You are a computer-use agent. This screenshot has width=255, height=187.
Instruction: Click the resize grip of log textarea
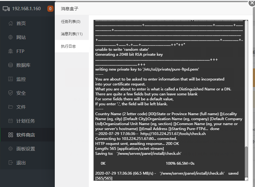247,179
